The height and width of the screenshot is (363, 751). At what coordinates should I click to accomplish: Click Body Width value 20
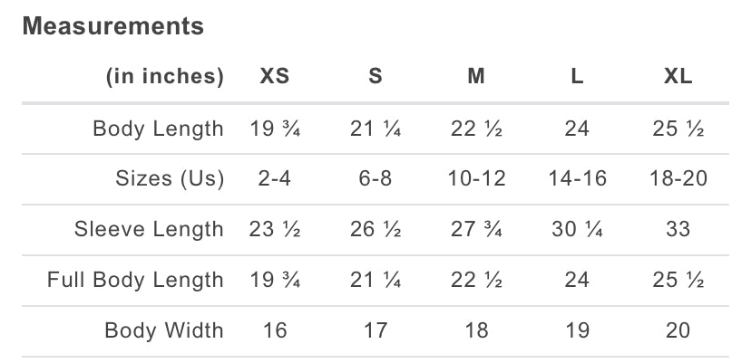678,331
